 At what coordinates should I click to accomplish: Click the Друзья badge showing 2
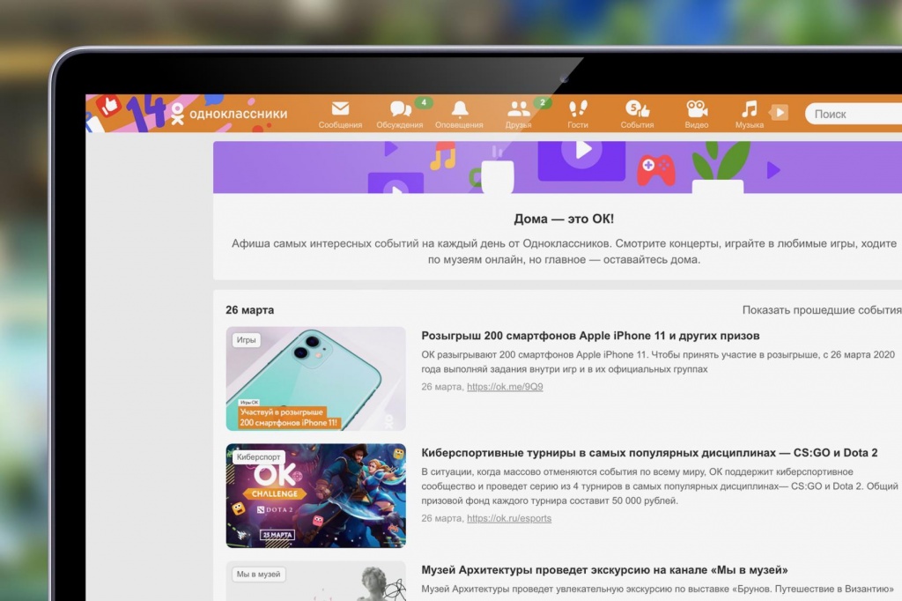(x=542, y=102)
